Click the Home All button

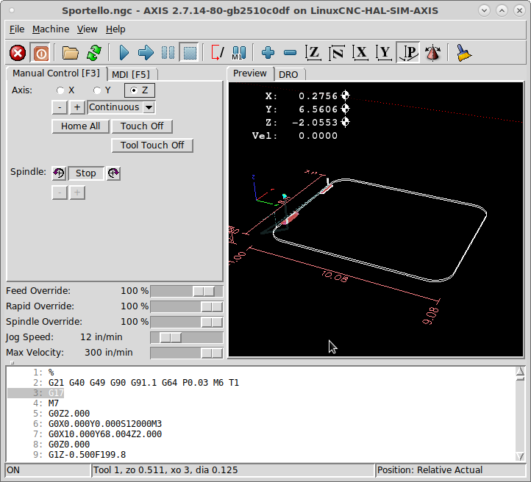pos(81,126)
